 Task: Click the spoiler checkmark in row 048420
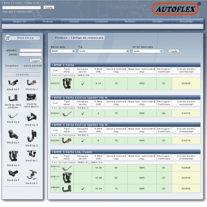click(83, 188)
